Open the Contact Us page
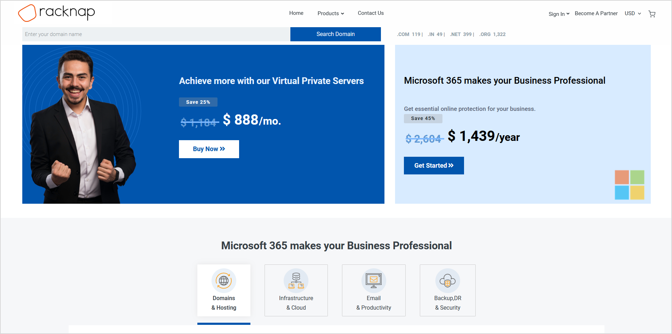Viewport: 672px width, 334px height. click(x=370, y=13)
